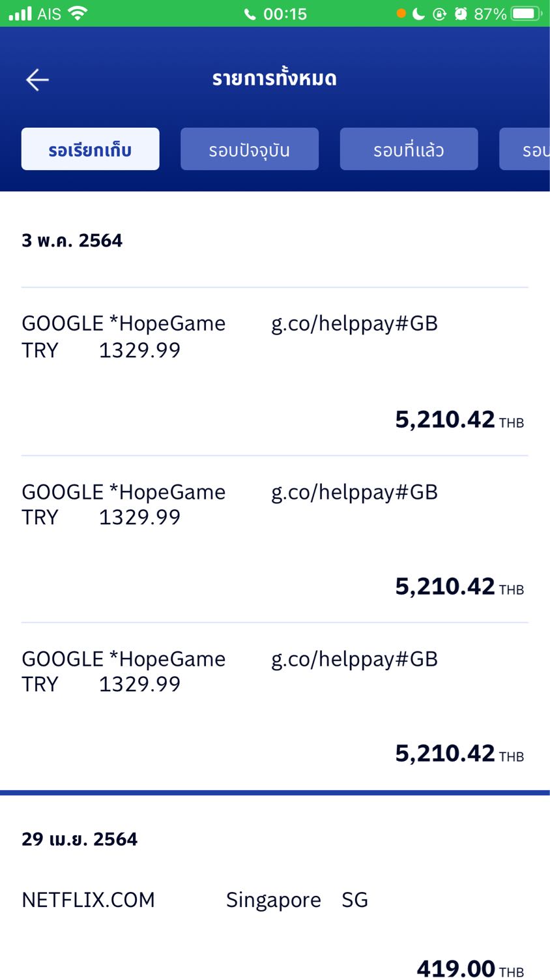Open the third GOOGLE *HopeGame transaction
550x978 pixels.
coord(274,705)
